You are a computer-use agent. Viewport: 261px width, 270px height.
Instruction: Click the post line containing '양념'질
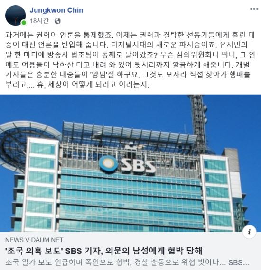tap(128, 74)
